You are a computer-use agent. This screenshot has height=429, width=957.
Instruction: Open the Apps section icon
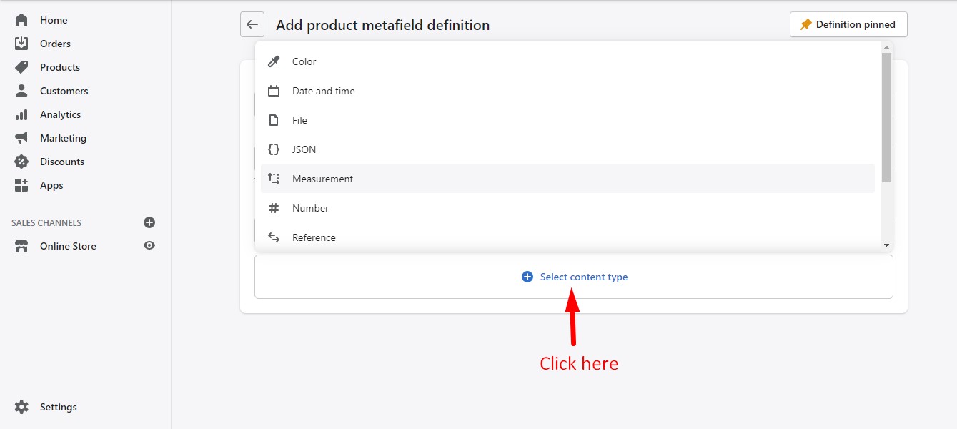(x=21, y=185)
